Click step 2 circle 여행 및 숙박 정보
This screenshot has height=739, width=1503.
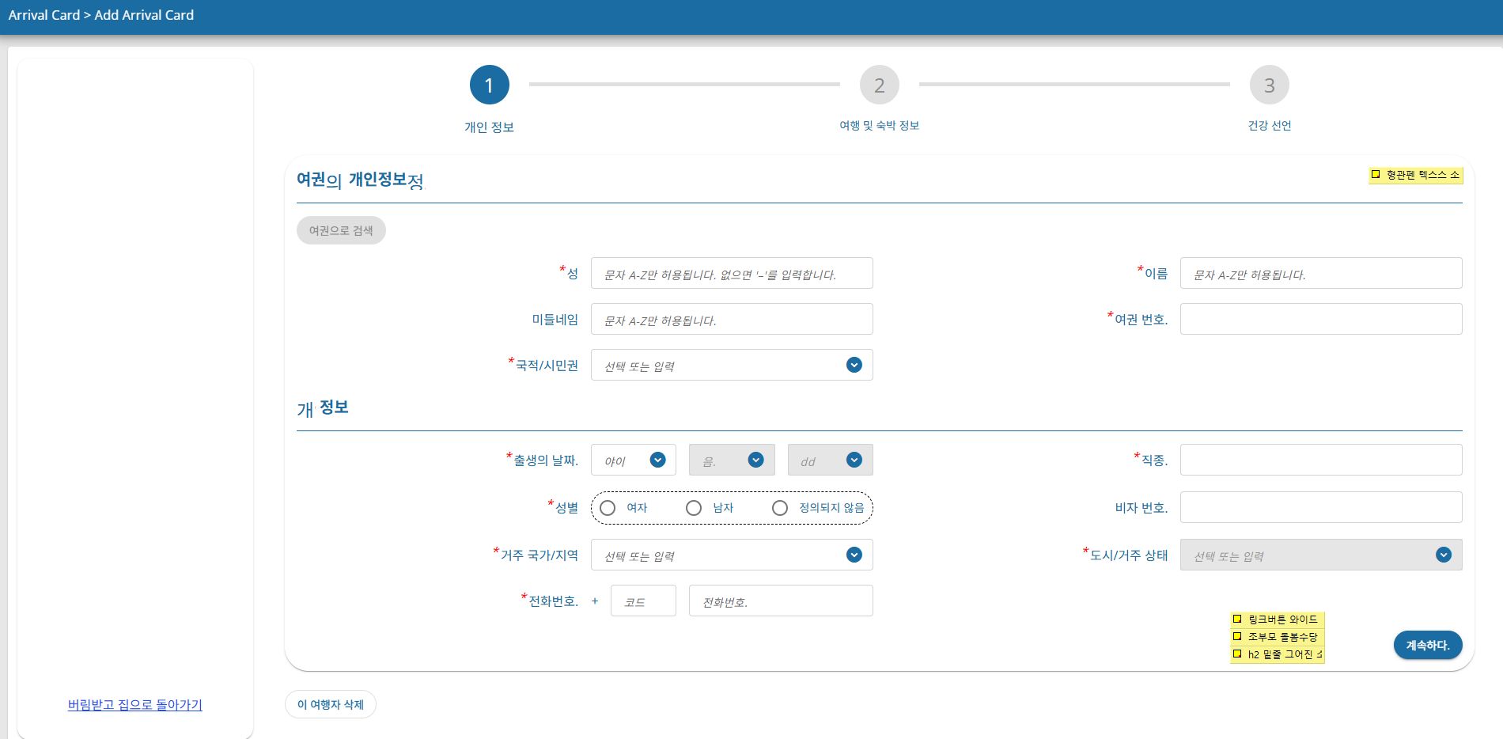(x=879, y=85)
